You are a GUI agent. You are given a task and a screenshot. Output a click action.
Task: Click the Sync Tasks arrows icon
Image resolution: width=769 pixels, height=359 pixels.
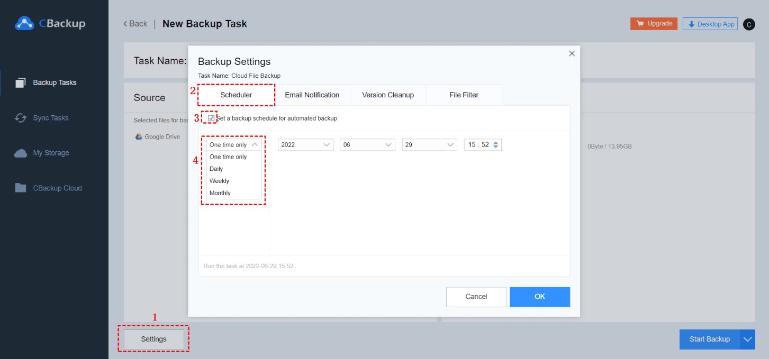coord(21,118)
